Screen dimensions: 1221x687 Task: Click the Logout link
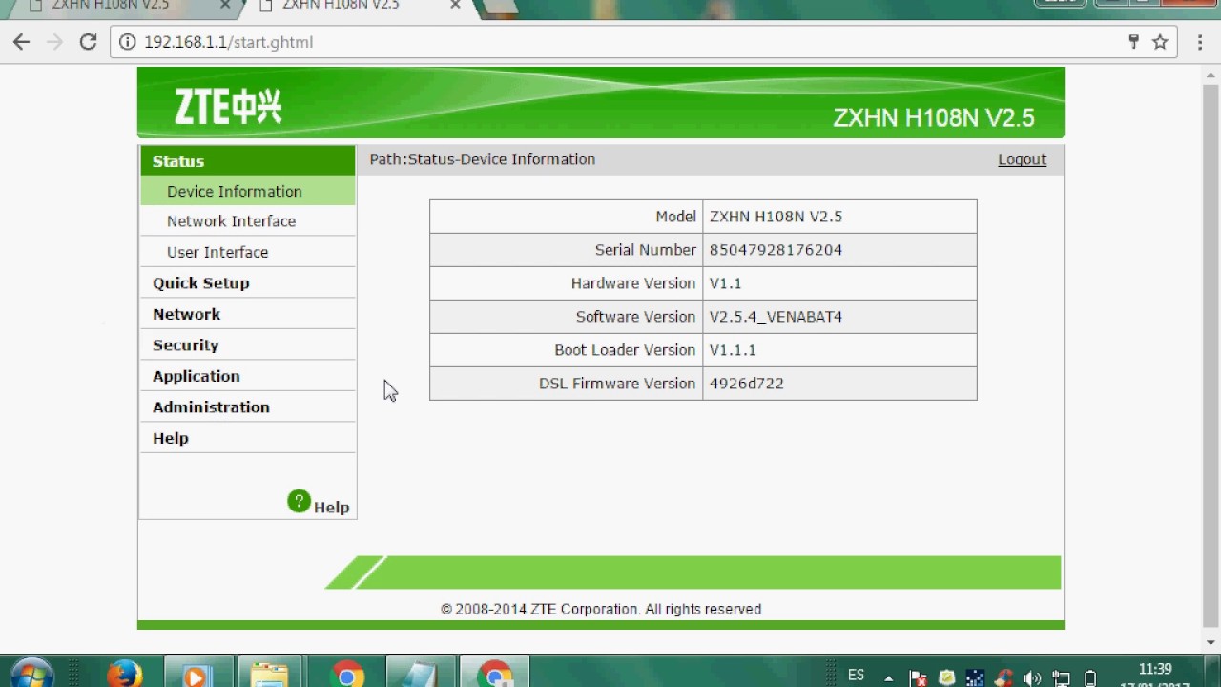[1023, 159]
